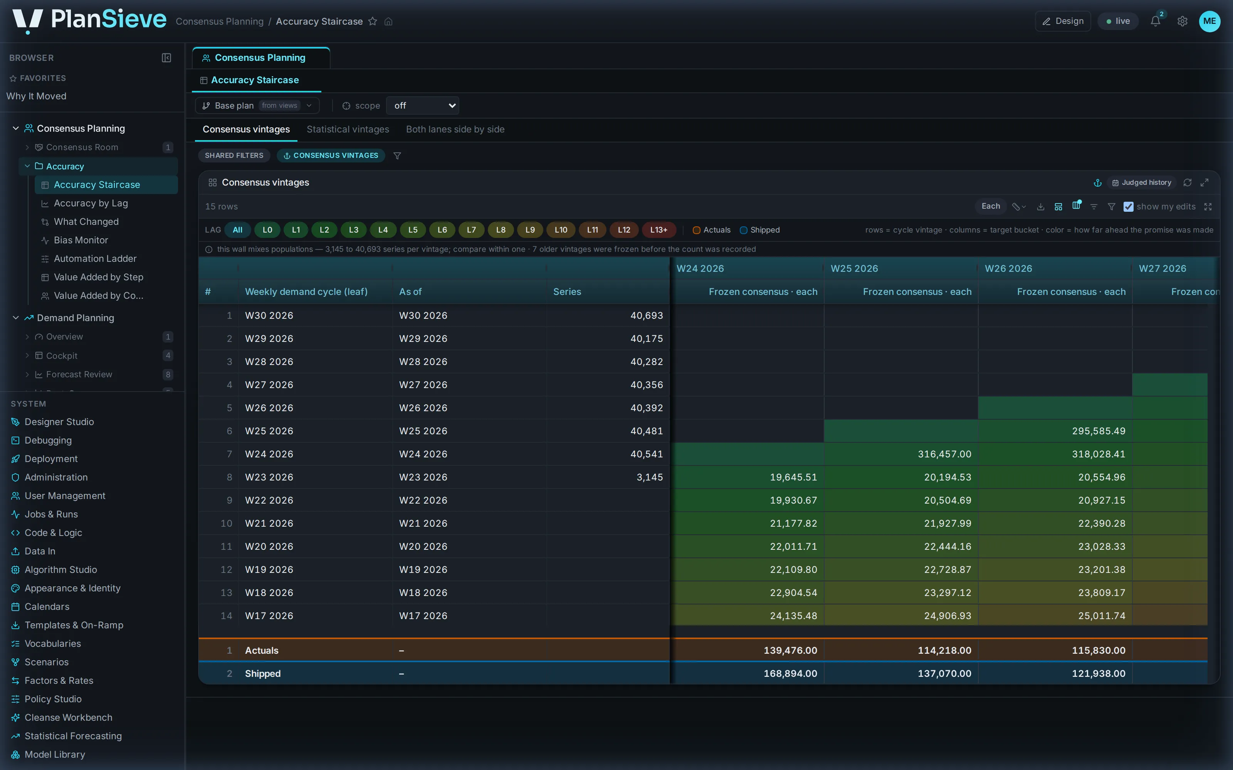
Task: Select the Consensus Planning top tab
Action: (x=260, y=58)
